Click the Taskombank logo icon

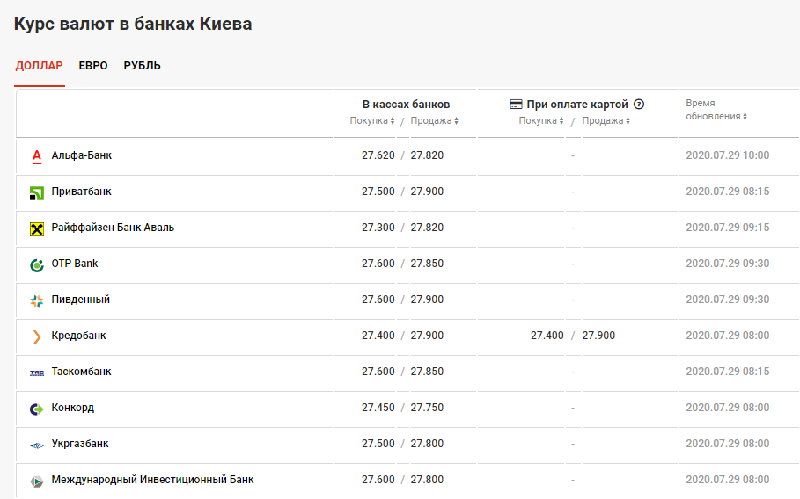pos(37,372)
